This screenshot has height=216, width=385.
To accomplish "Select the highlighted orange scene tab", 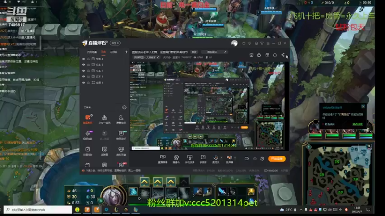I will click(103, 52).
